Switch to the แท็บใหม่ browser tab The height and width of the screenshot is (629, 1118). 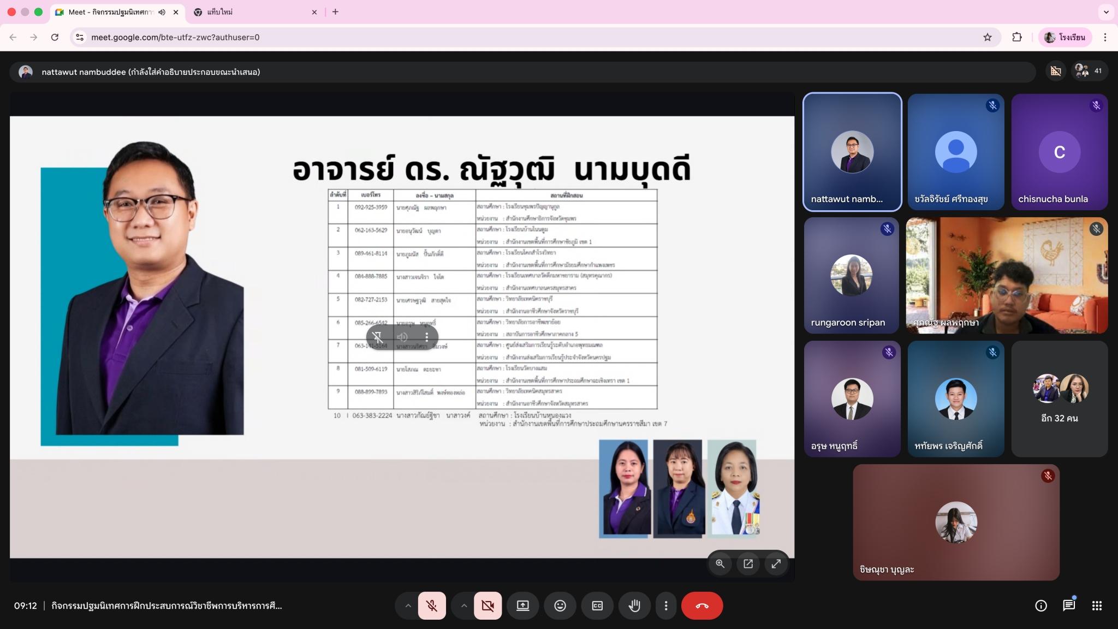click(x=251, y=12)
